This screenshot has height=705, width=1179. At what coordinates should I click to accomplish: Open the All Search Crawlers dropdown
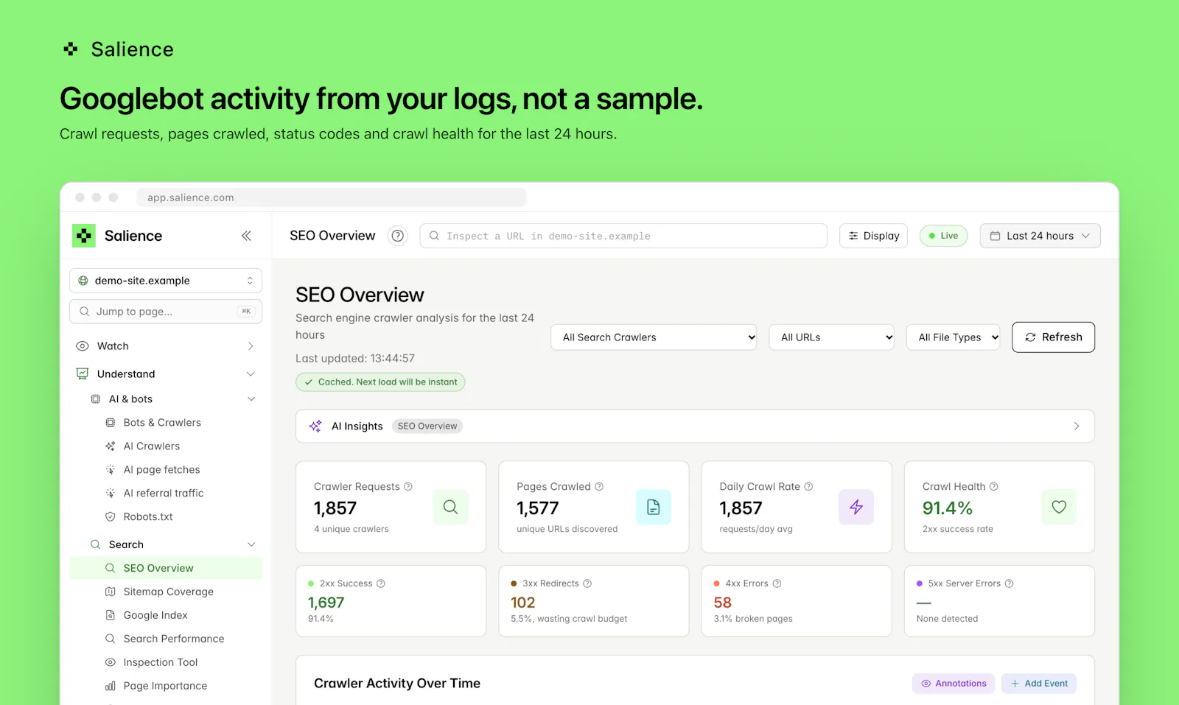pos(654,337)
